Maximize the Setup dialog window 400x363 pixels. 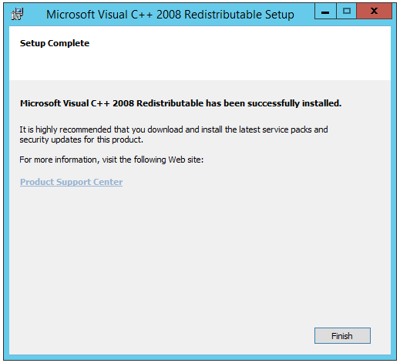347,12
